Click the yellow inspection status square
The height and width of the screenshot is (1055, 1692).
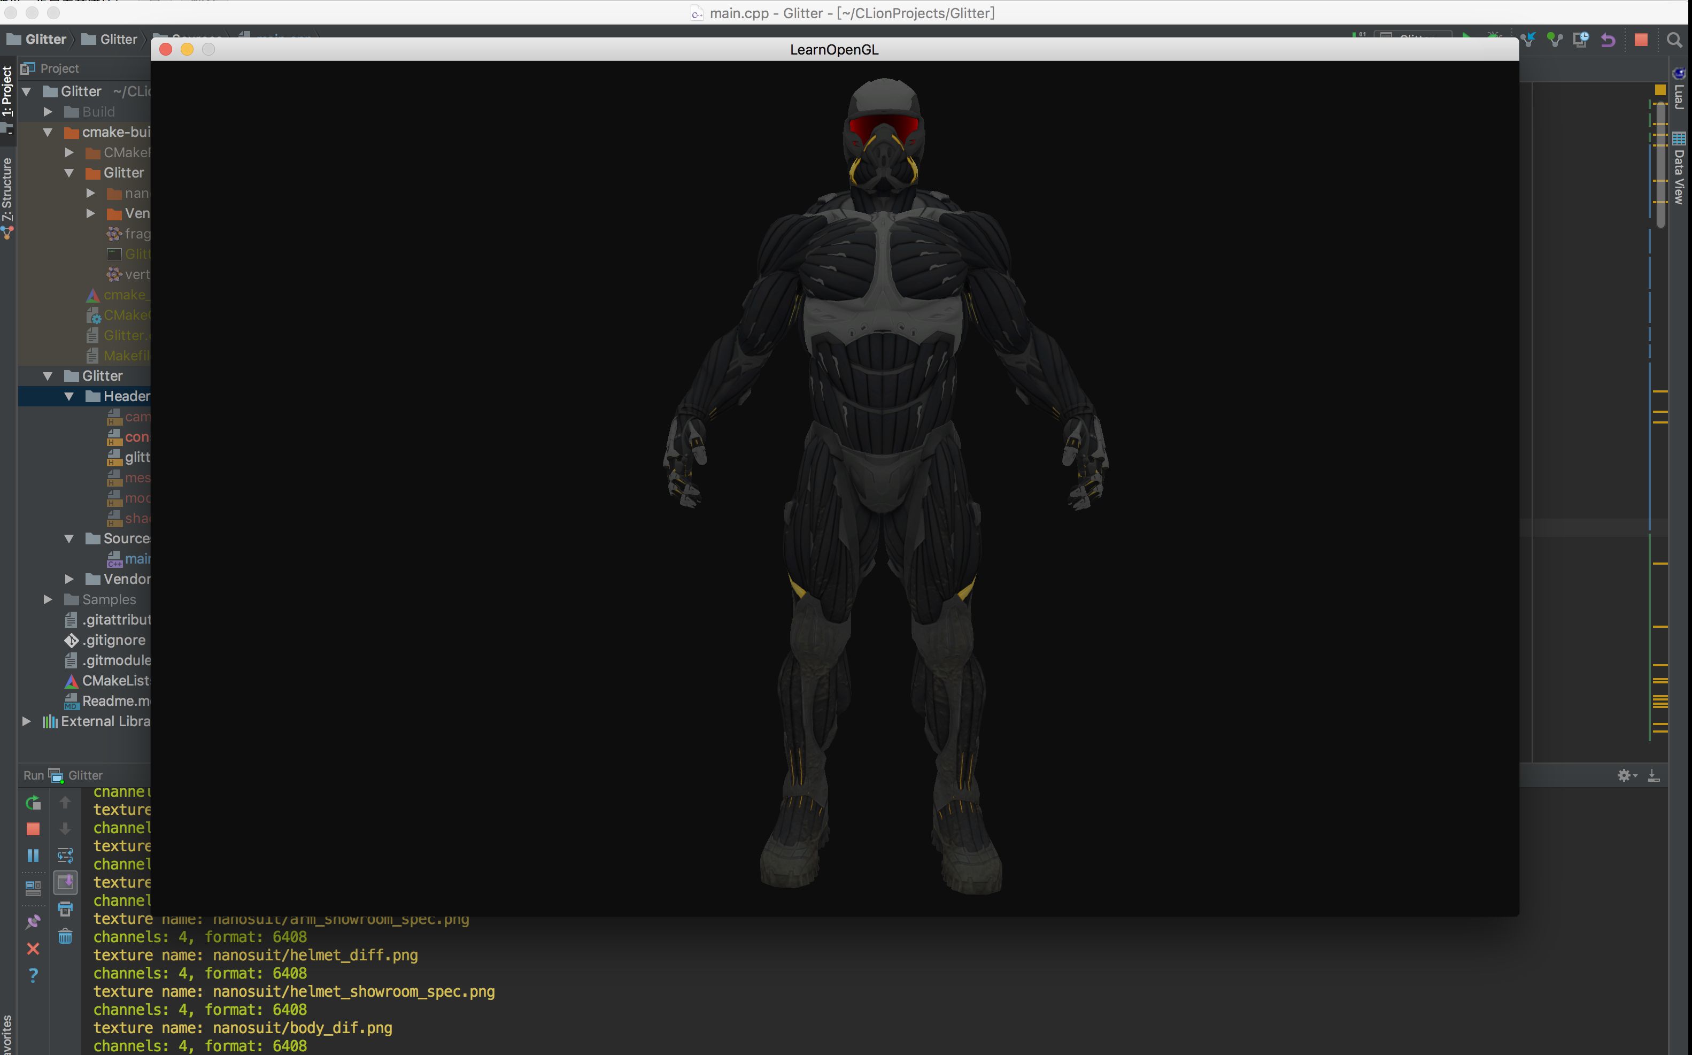point(1660,90)
